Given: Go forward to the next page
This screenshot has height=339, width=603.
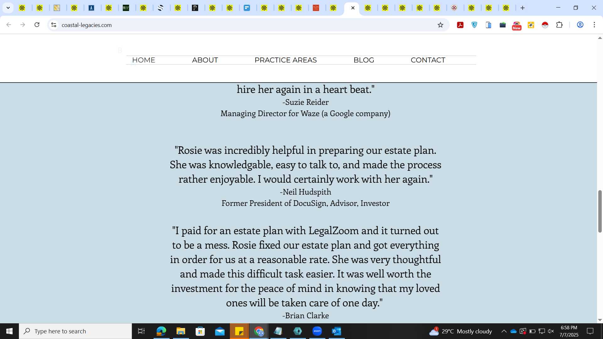Looking at the screenshot, I should (x=23, y=25).
